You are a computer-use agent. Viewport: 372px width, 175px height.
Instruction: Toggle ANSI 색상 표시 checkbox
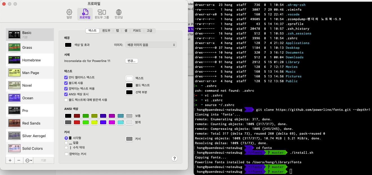pos(66,94)
